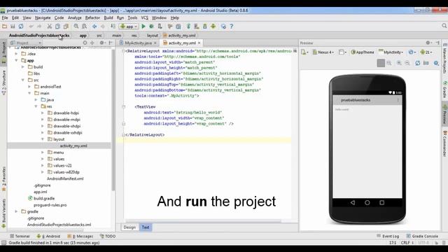The width and height of the screenshot is (448, 252).
Task: Open the Terminal tool window
Action: pyautogui.click(x=20, y=237)
